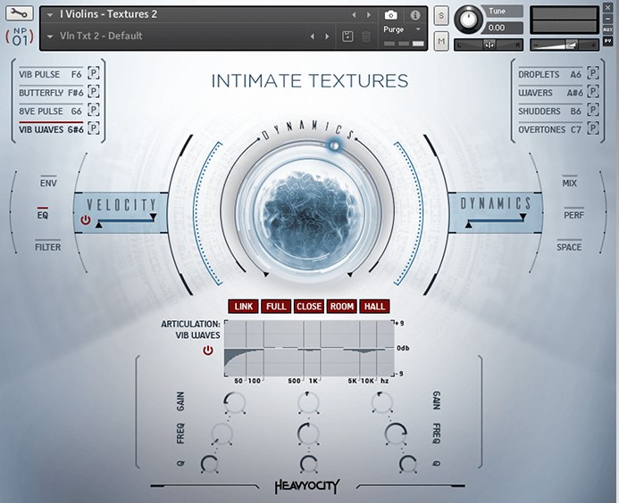
Task: Click the central dynamics orb
Action: point(309,213)
